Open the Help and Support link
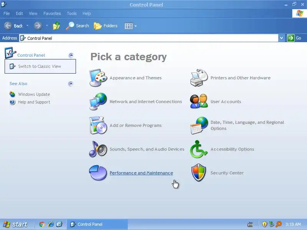Image resolution: width=307 pixels, height=230 pixels. 34,102
